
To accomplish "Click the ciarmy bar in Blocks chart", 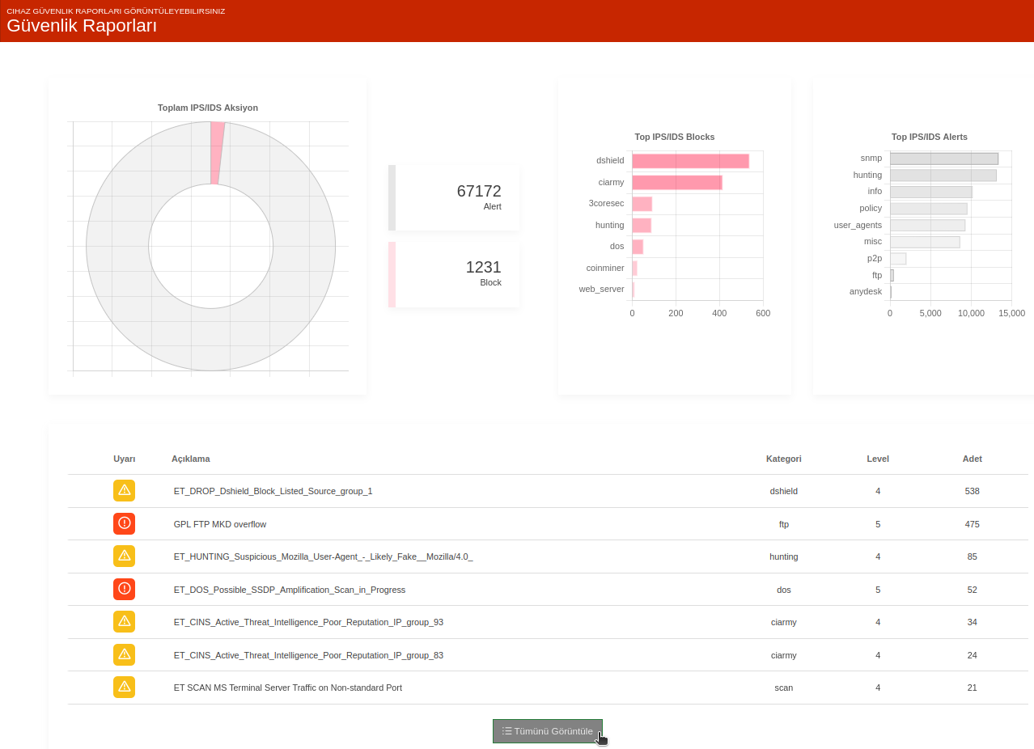I will 677,183.
